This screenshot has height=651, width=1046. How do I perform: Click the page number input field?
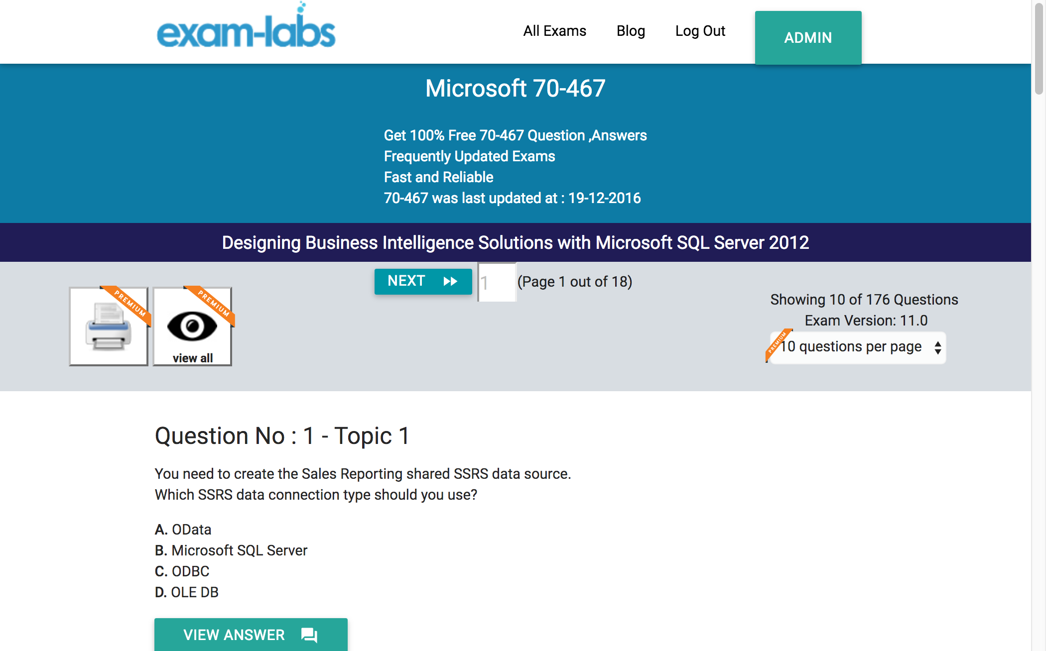point(497,282)
